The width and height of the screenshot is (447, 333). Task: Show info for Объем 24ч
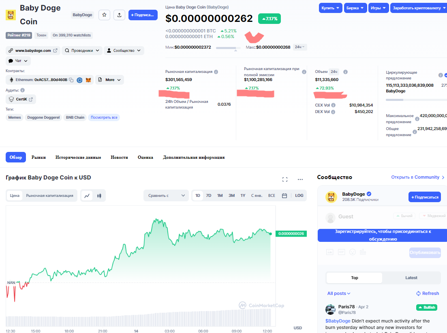coord(345,72)
